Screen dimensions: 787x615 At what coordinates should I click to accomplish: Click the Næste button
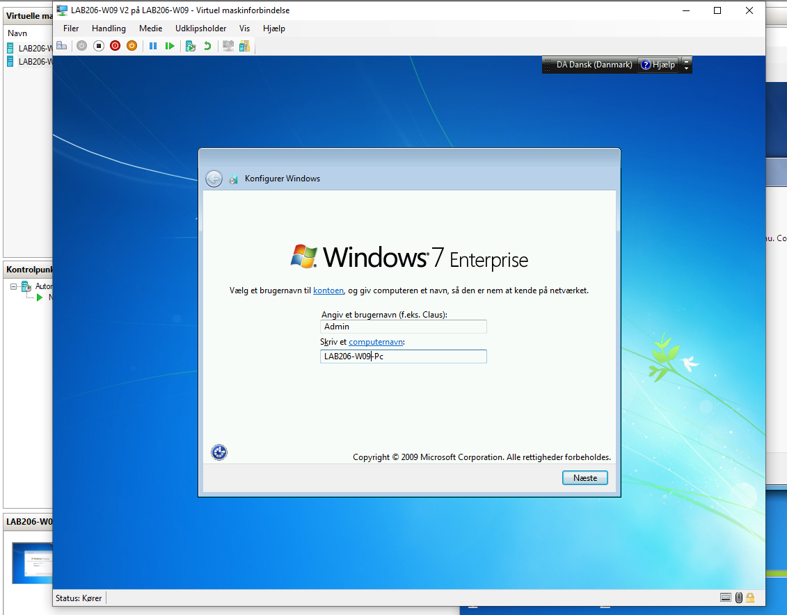[x=585, y=478]
